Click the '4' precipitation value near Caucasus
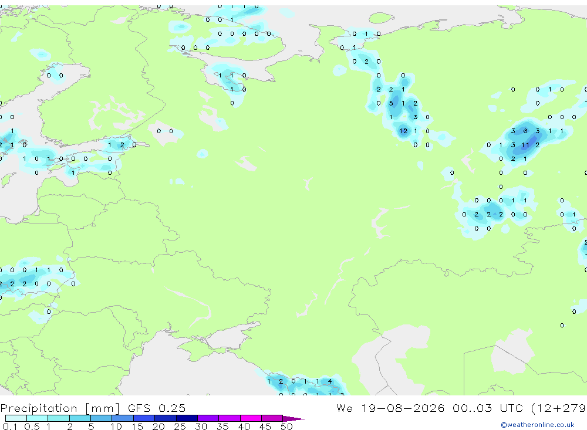The width and height of the screenshot is (587, 430). click(330, 381)
